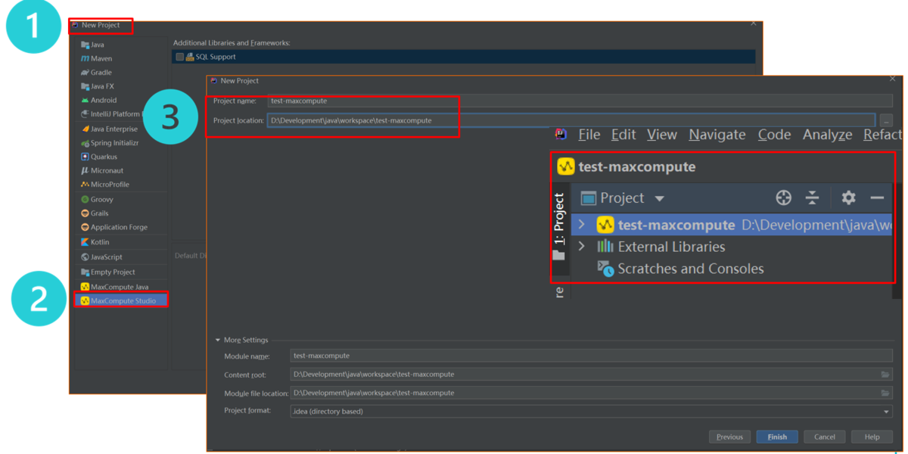Click the Content root field
The width and height of the screenshot is (908, 454).
591,375
